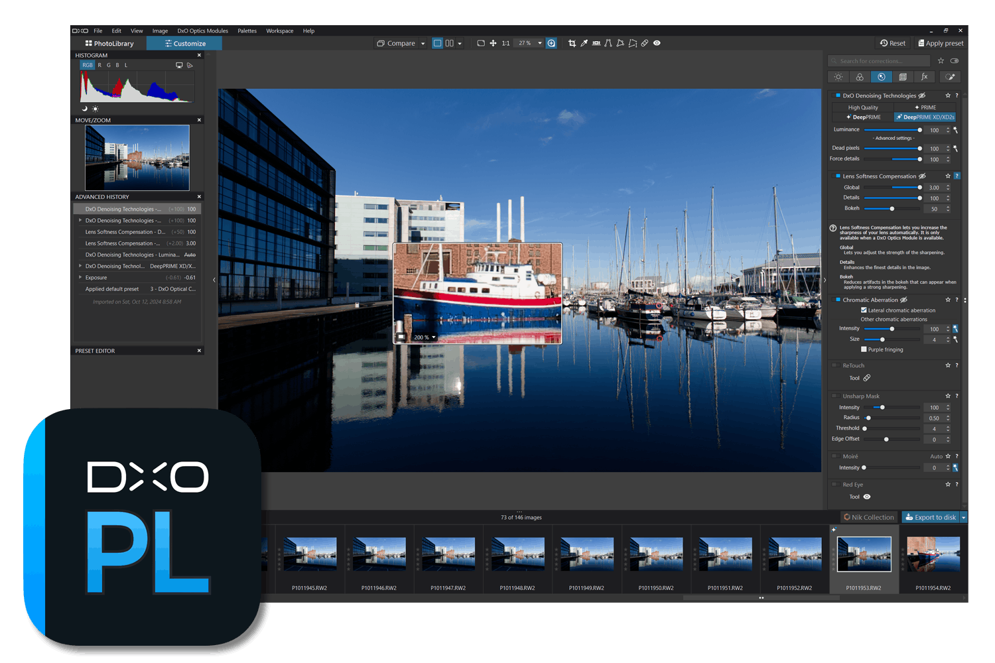
Task: Activate the Horizon leveling tool
Action: 596,43
